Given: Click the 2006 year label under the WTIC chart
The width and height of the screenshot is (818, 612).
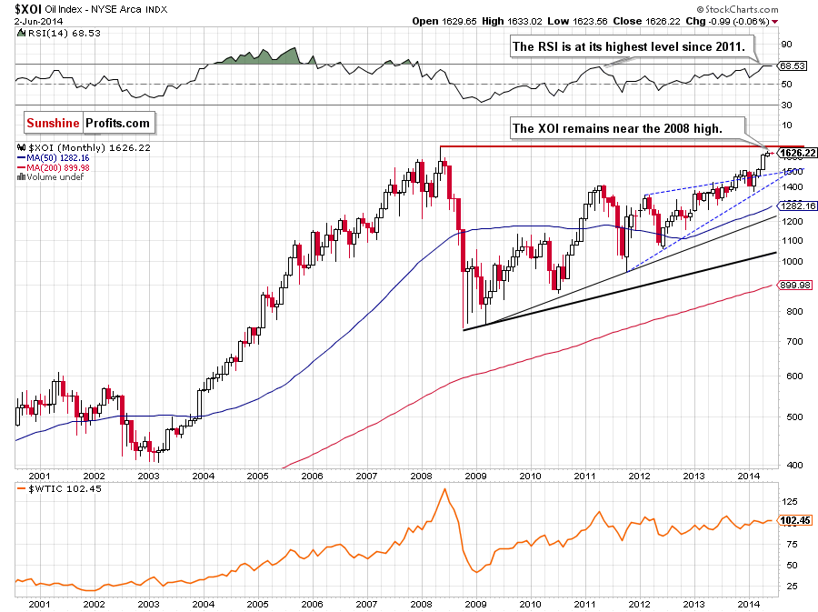Looking at the screenshot, I should 312,604.
